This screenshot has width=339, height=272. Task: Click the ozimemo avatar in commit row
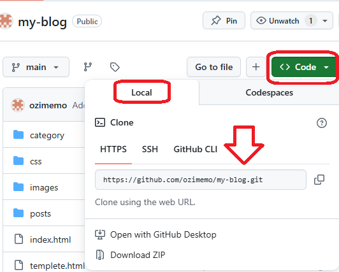[17, 105]
